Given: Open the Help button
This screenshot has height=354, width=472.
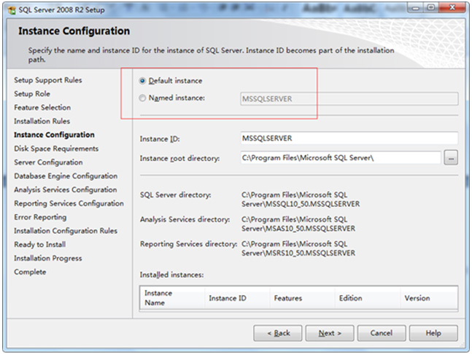Looking at the screenshot, I should (x=433, y=333).
